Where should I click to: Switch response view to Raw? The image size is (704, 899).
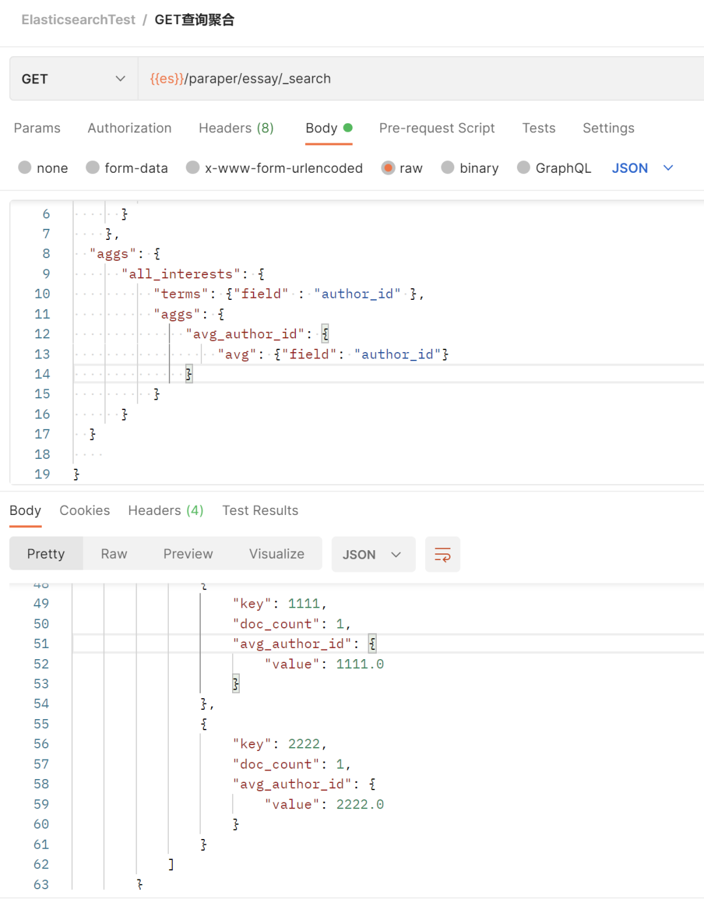tap(114, 554)
